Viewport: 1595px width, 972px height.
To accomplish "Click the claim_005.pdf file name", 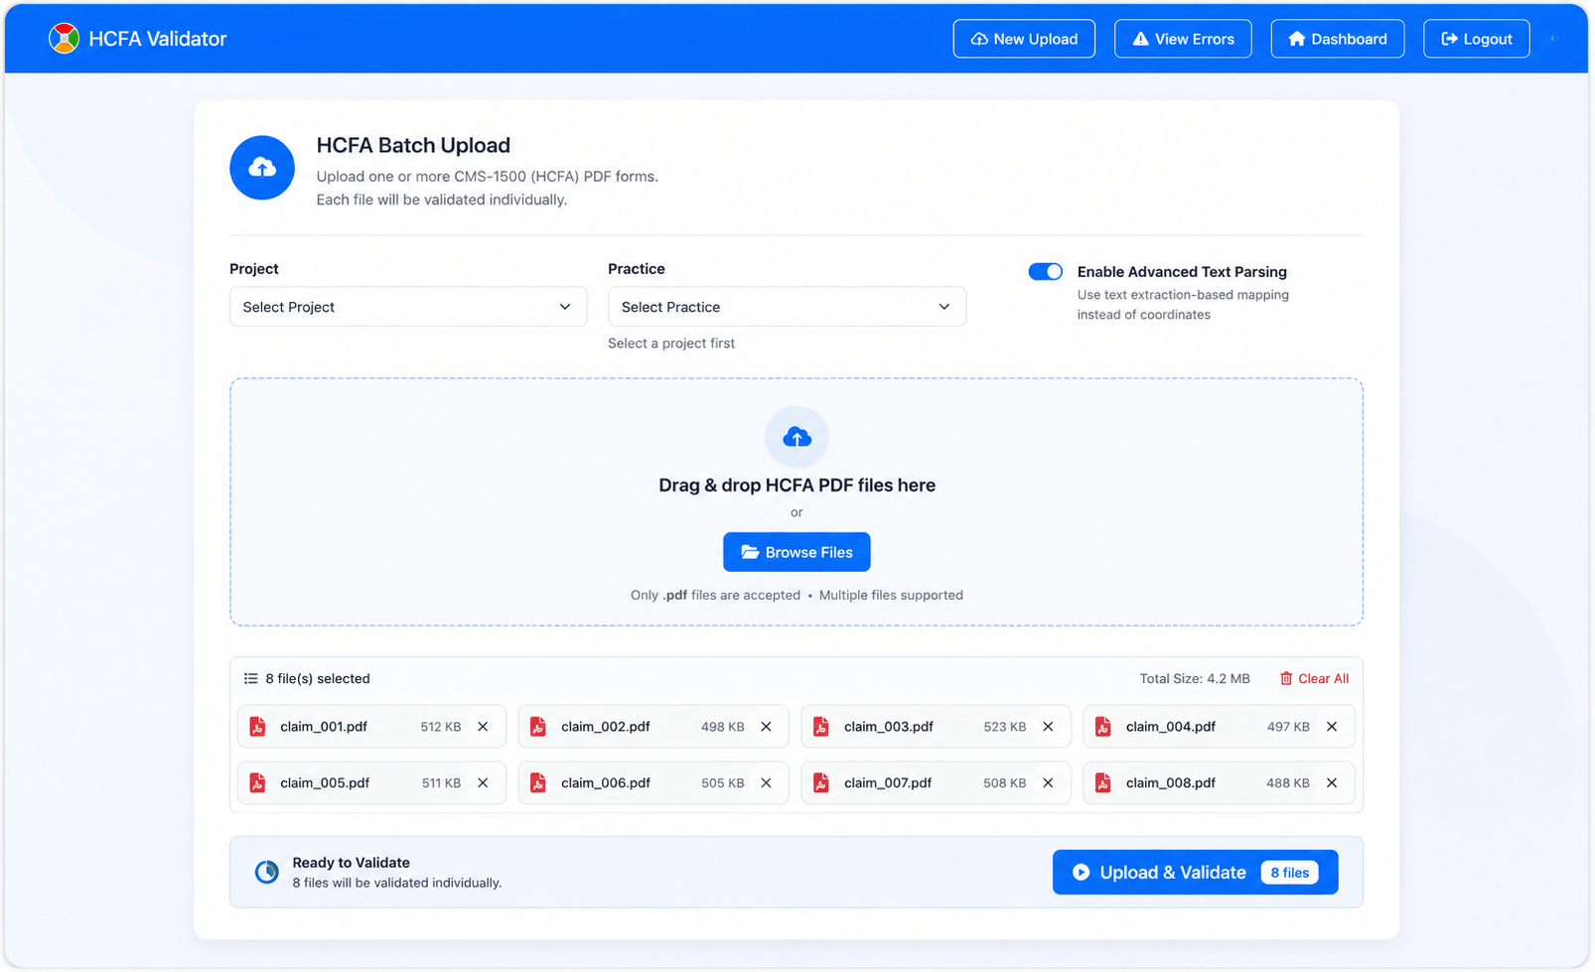I will (x=325, y=783).
